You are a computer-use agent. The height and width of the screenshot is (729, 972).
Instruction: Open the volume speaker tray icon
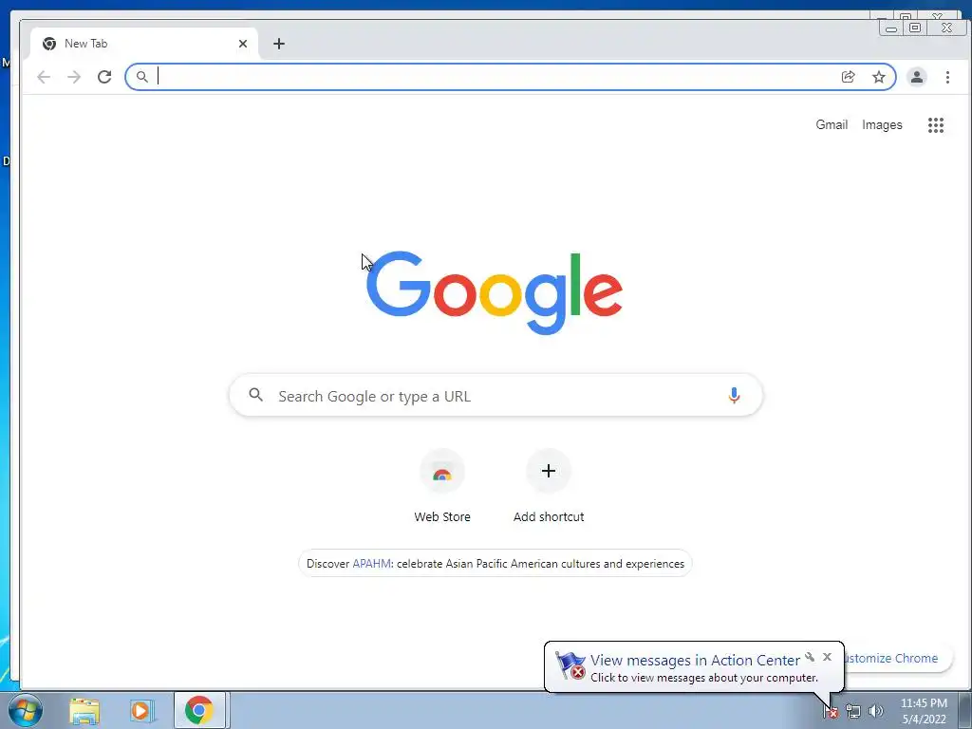click(875, 712)
